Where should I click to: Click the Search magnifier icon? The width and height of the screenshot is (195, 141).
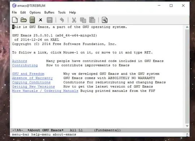click(105, 20)
